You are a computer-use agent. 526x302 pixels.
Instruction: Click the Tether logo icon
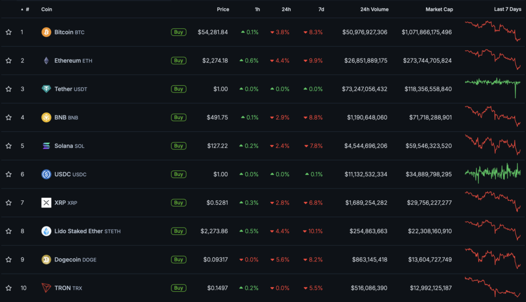tap(46, 89)
